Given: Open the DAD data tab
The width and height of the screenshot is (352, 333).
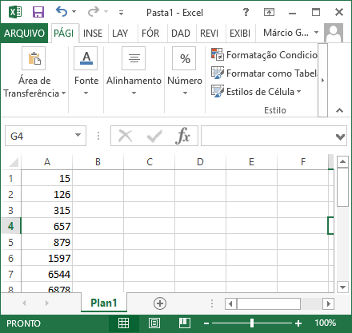Looking at the screenshot, I should click(x=181, y=34).
